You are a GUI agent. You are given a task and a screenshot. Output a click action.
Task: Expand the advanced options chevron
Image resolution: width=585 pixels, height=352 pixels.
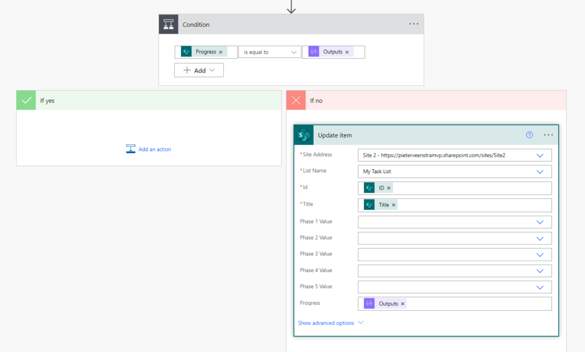pos(361,322)
